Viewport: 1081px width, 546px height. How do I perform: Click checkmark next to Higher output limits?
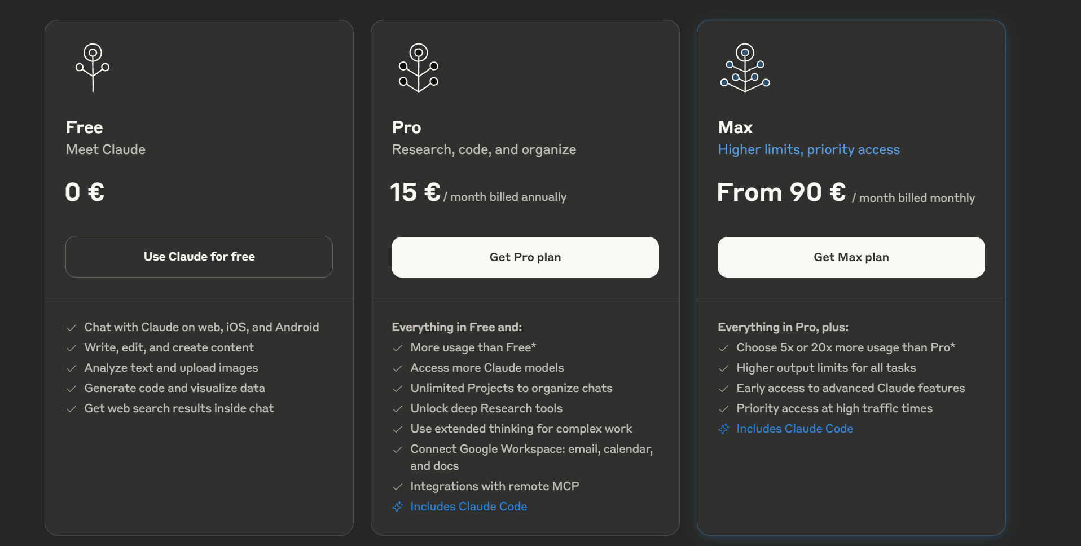tap(724, 368)
